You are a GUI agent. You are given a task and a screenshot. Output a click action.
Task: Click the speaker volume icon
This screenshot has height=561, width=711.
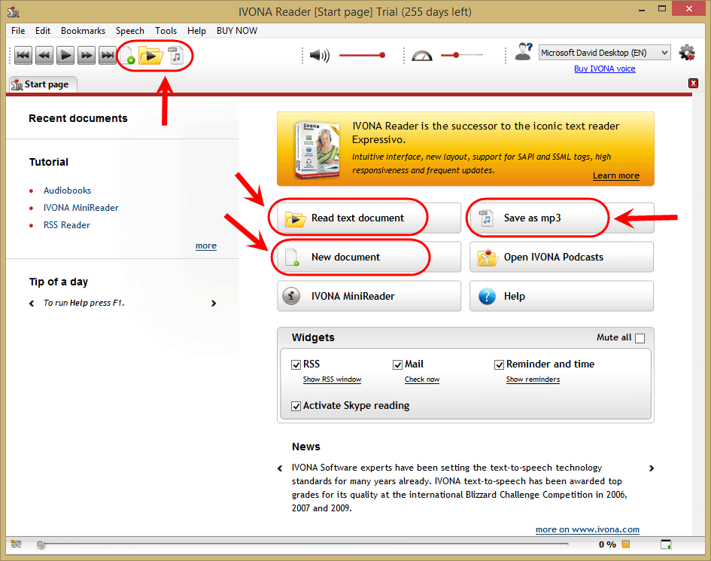pyautogui.click(x=319, y=56)
